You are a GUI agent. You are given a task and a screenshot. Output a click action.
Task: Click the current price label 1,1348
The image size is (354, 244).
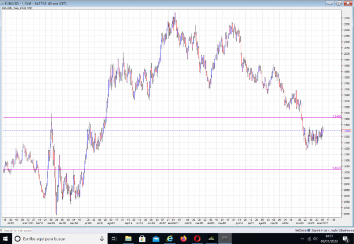point(346,131)
